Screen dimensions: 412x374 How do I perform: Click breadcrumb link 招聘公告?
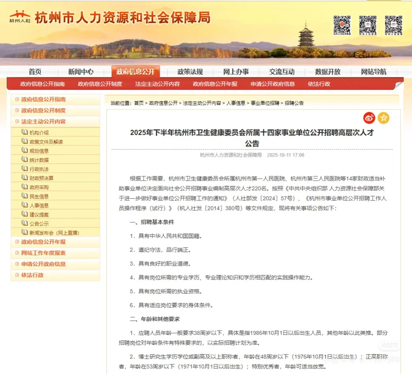pos(294,103)
